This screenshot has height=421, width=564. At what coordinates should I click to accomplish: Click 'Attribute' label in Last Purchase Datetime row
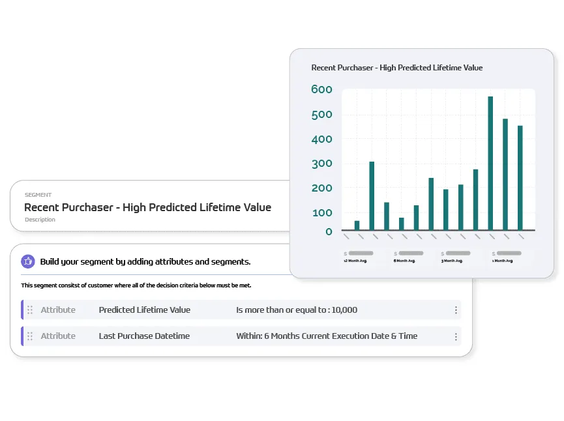(58, 336)
